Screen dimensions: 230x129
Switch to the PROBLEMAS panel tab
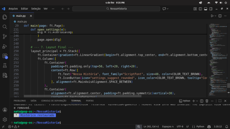(x=20, y=100)
